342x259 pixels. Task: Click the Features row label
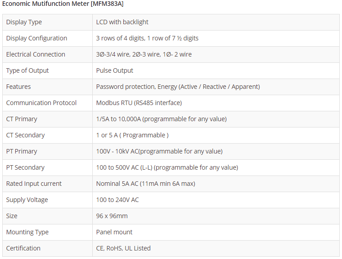[18, 87]
